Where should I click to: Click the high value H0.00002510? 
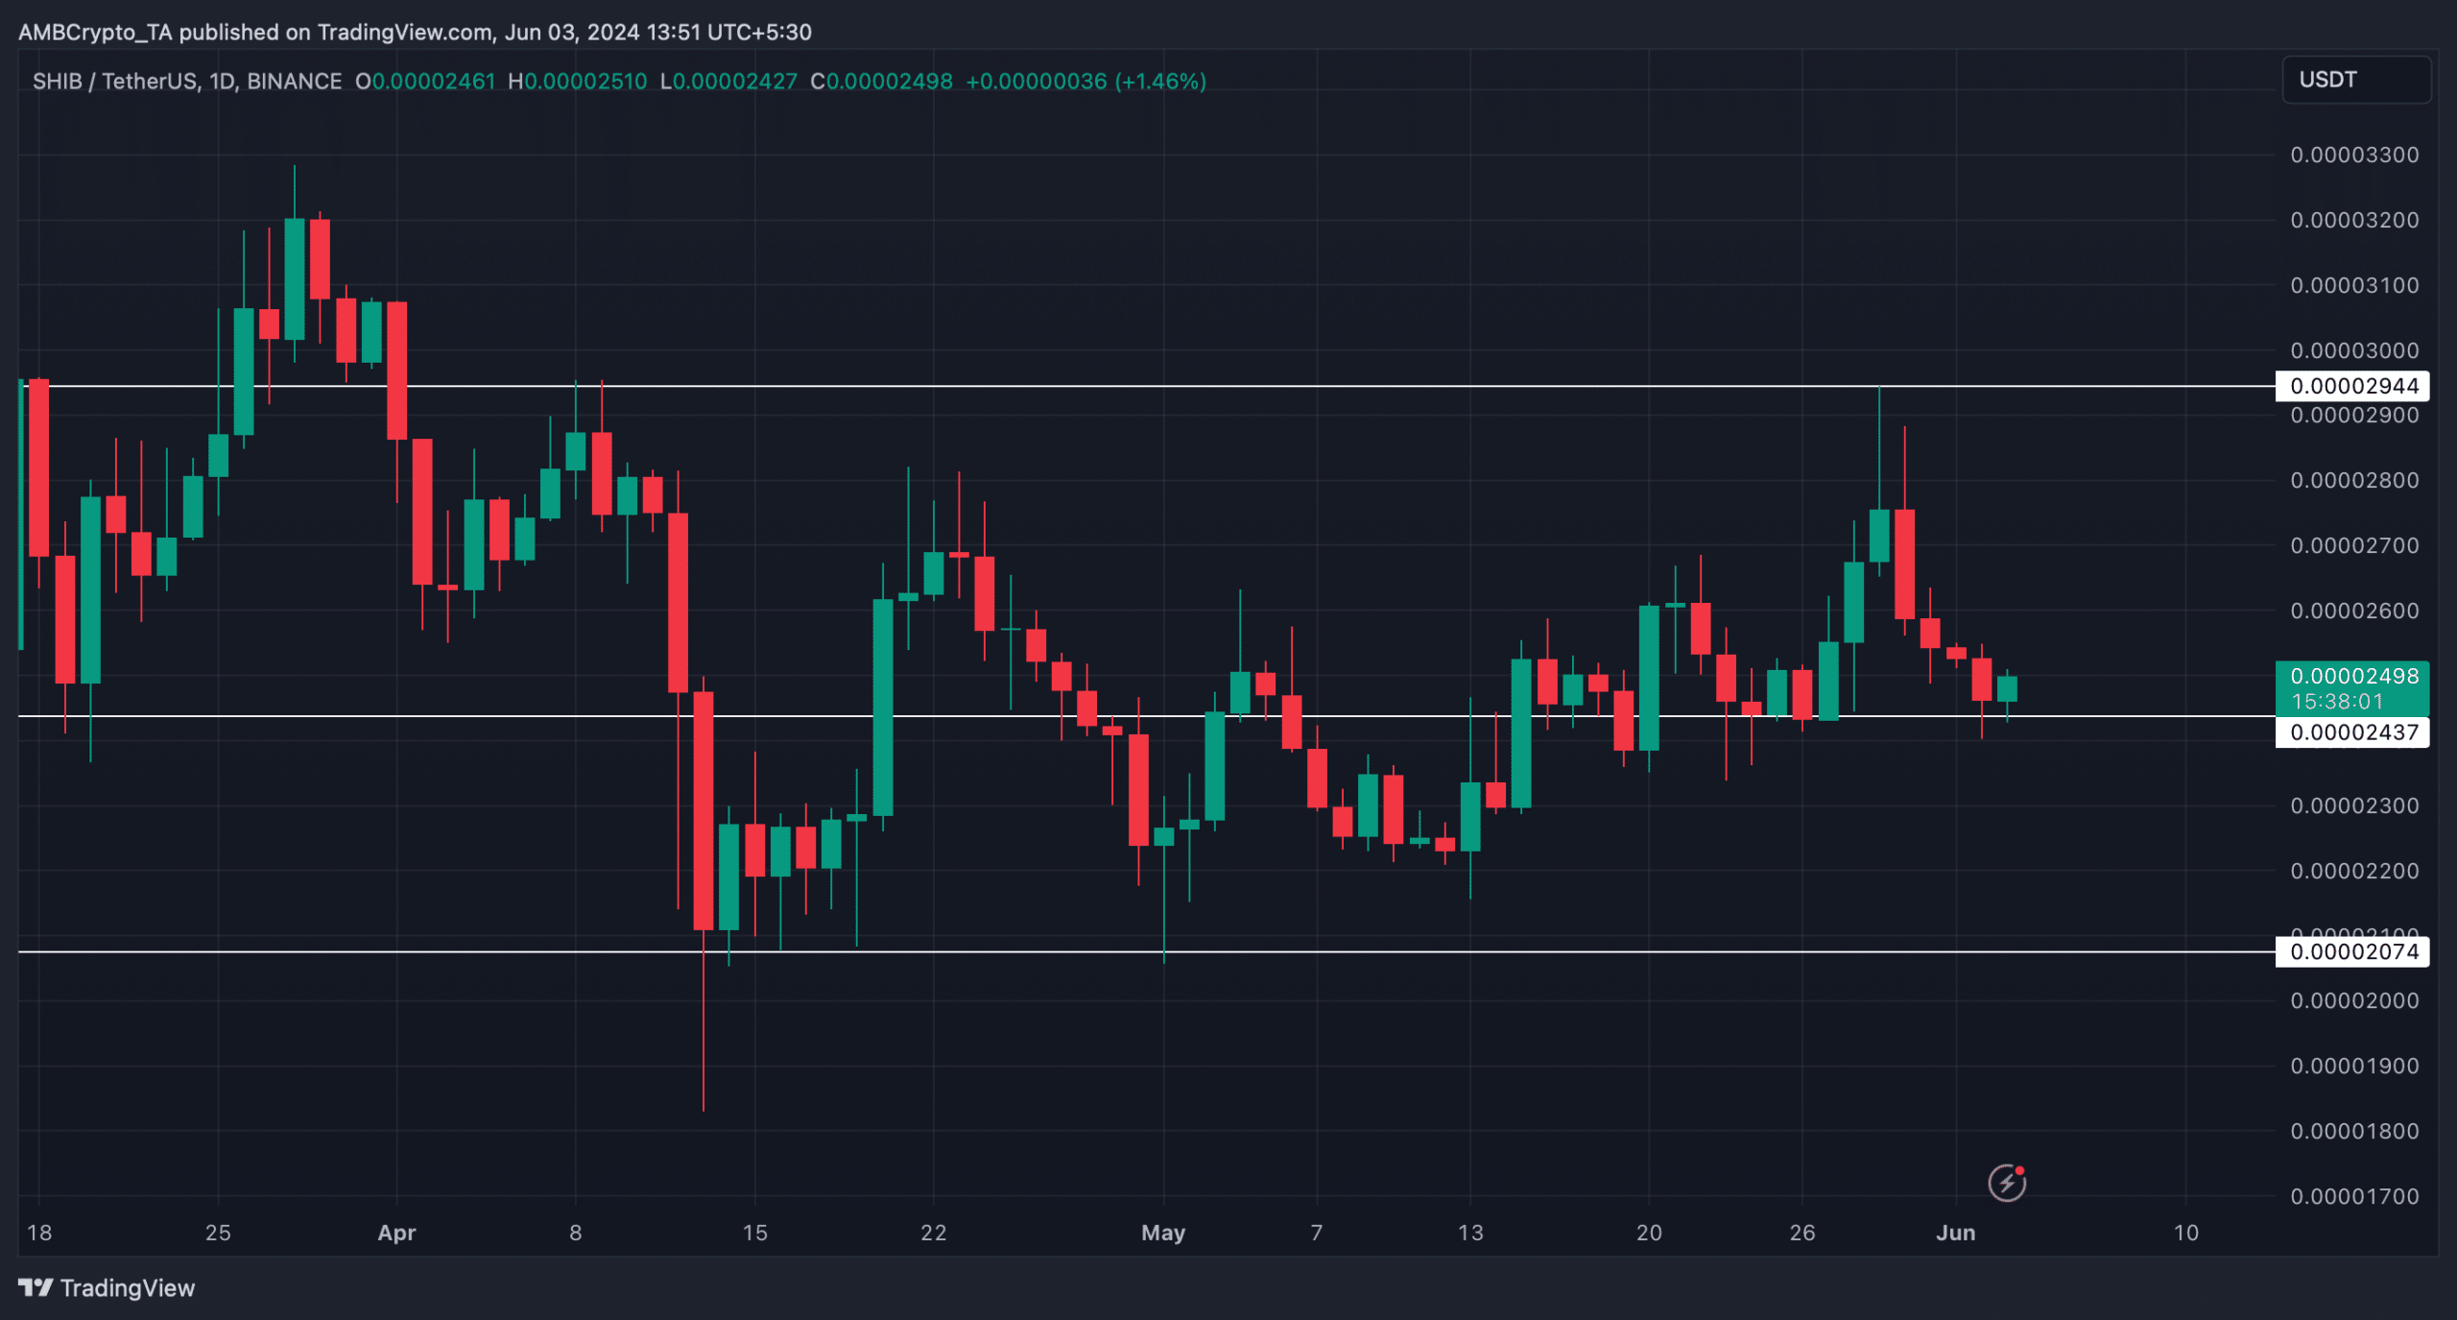578,82
